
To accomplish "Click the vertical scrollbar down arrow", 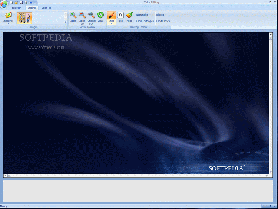I will click(271, 172).
